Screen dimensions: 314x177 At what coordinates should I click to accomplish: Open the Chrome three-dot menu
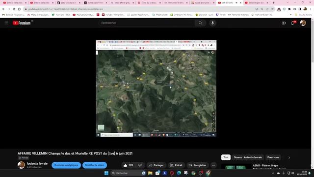[x=311, y=9]
